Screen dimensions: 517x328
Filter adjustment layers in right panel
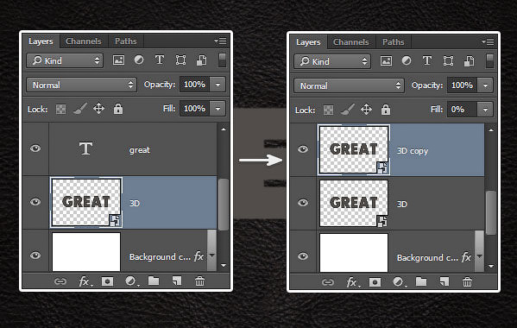[407, 61]
